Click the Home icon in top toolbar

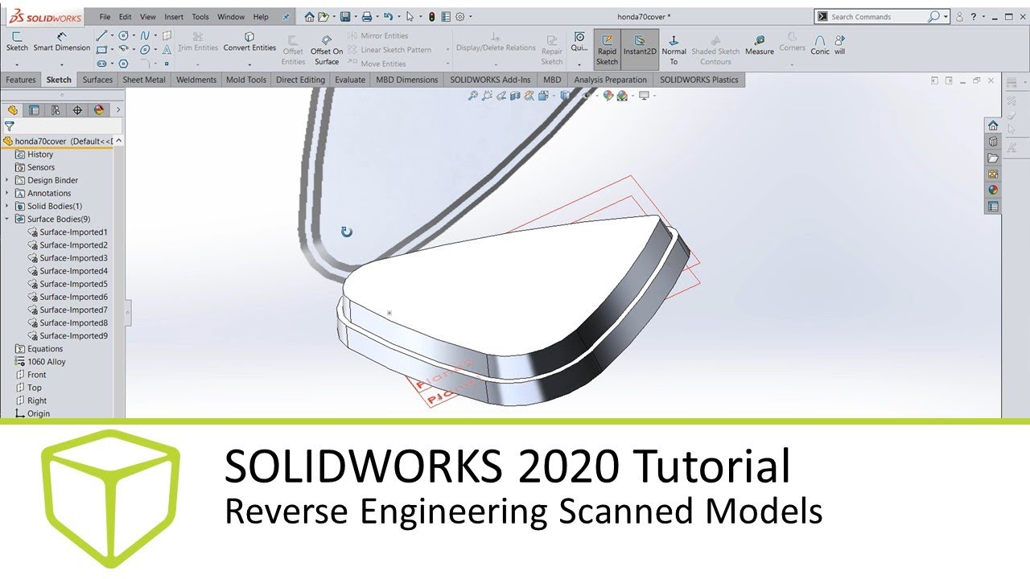309,16
